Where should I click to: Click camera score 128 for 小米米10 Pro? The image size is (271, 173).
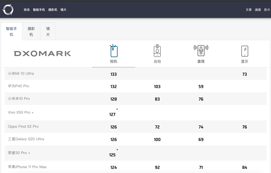point(114,99)
